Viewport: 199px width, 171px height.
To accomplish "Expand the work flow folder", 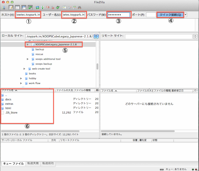I will (x=21, y=83).
